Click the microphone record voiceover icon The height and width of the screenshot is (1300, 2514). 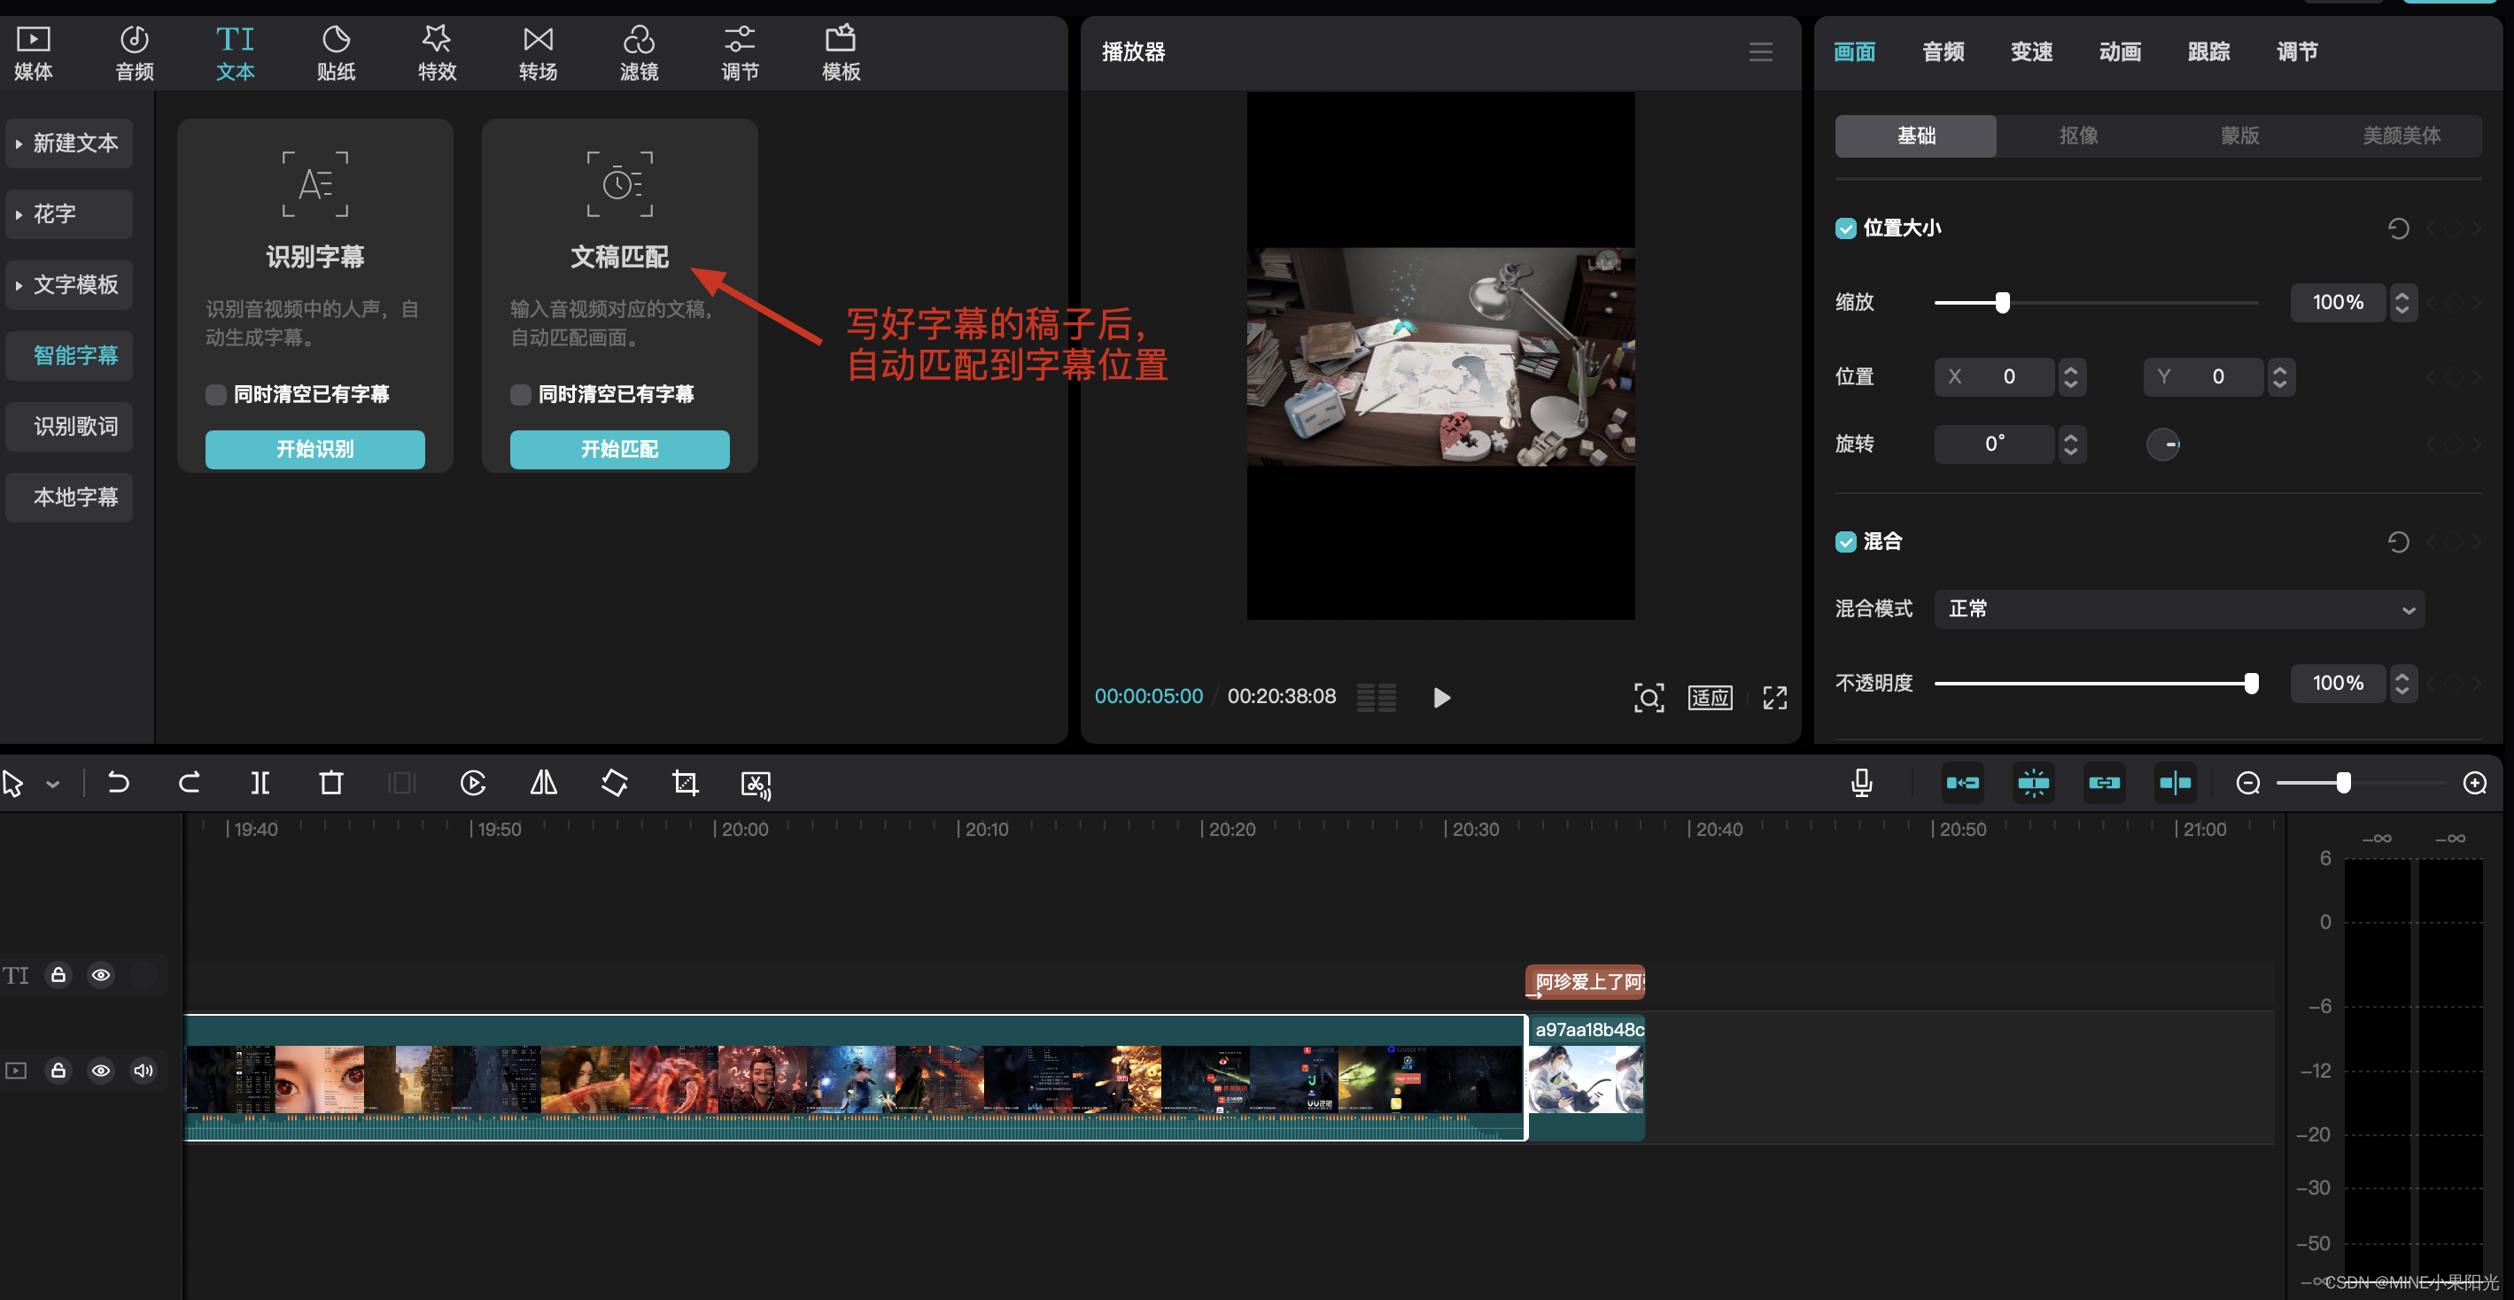pos(1861,783)
